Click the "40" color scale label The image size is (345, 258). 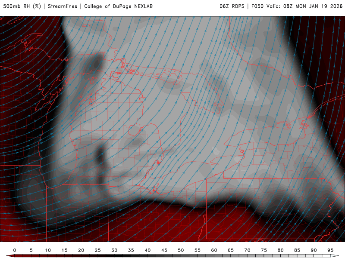[147, 250]
